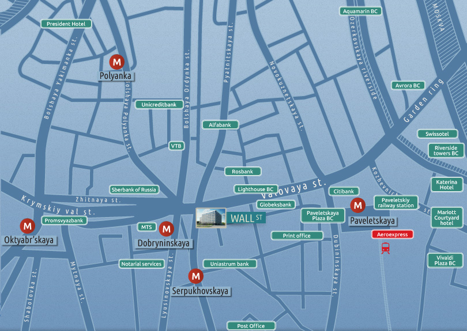Click the VTB marker
The height and width of the screenshot is (331, 467).
point(176,146)
